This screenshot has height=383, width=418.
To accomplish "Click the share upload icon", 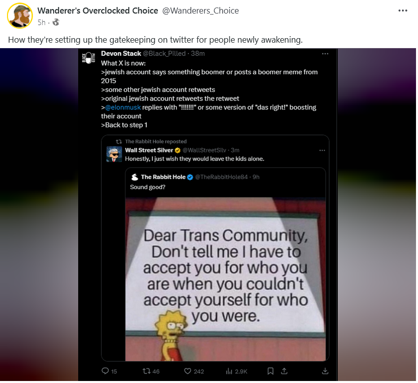I will pos(284,371).
